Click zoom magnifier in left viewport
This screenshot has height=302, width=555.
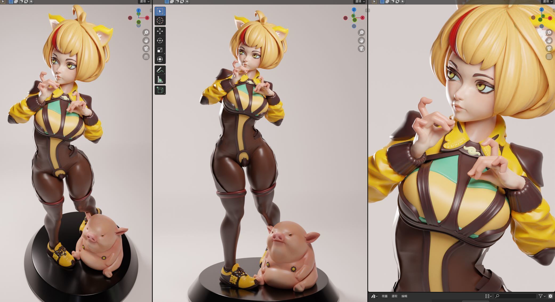click(x=146, y=33)
